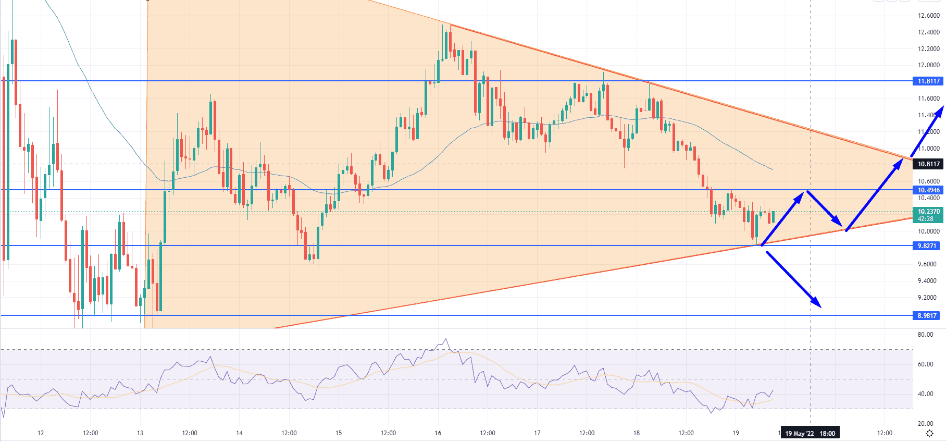Viewport: 946px width, 442px height.
Task: Click the 12.2000 price axis tick
Action: click(928, 49)
